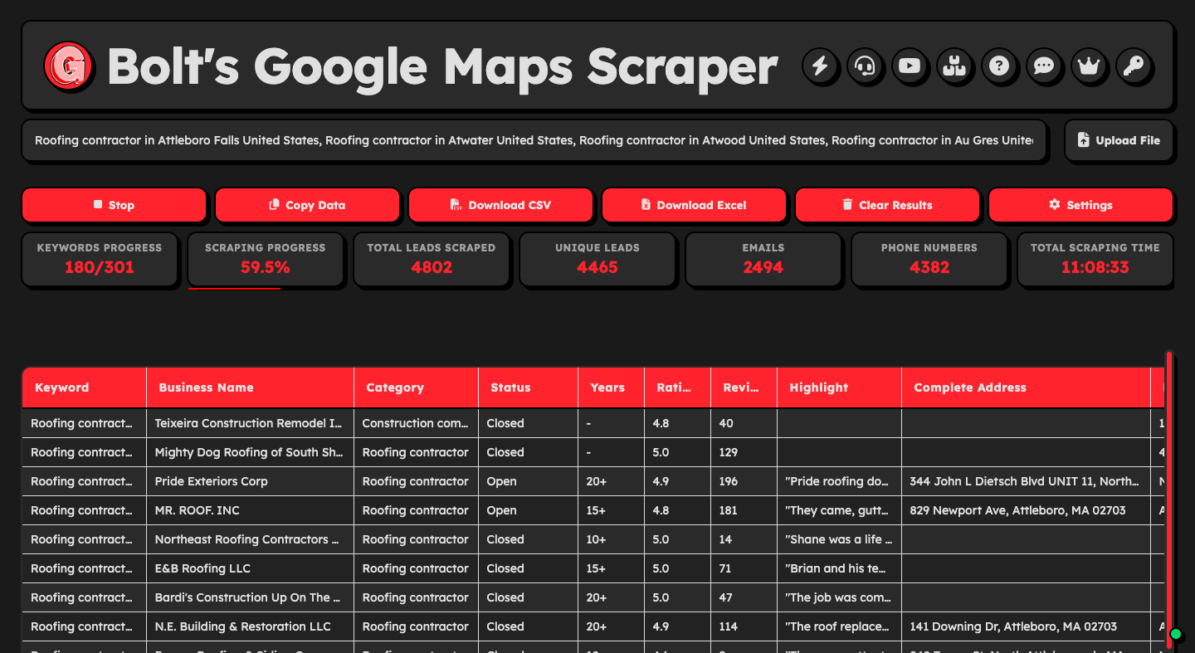The height and width of the screenshot is (653, 1195).
Task: Click the Bolt's Google Maps Scraper title
Action: pos(442,66)
